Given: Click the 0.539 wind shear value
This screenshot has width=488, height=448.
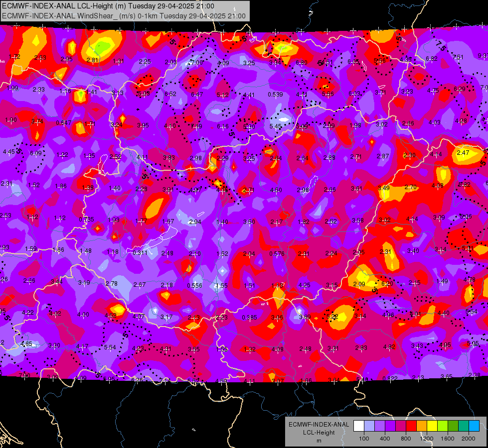Looking at the screenshot, I should [276, 94].
